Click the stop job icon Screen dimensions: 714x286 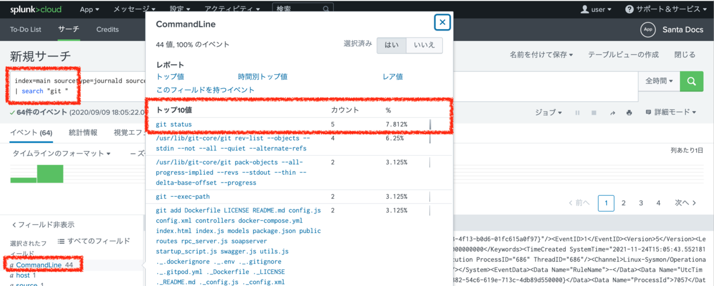tap(594, 112)
